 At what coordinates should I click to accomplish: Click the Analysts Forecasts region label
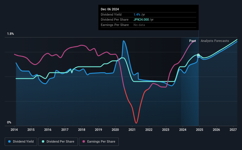click(215, 41)
